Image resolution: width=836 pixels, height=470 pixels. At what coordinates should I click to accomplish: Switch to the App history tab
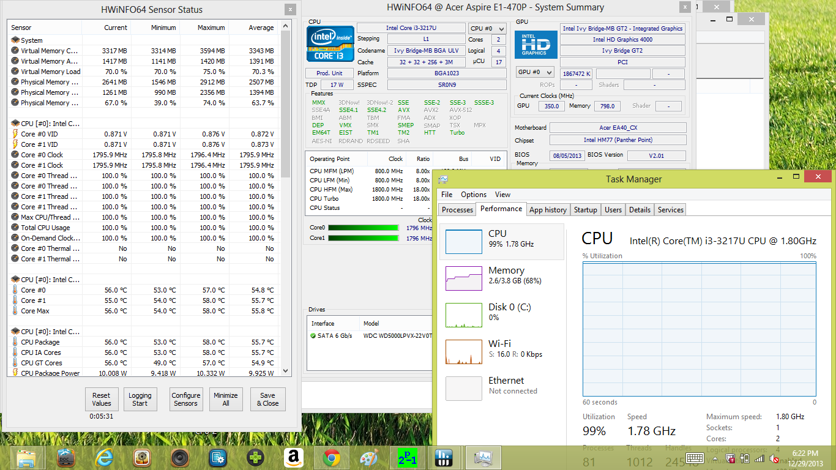tap(548, 210)
